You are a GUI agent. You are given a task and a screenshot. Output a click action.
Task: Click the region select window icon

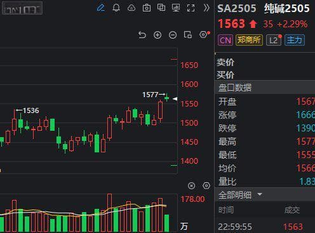coord(188,34)
